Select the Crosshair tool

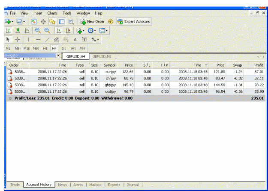pyautogui.click(x=18, y=40)
